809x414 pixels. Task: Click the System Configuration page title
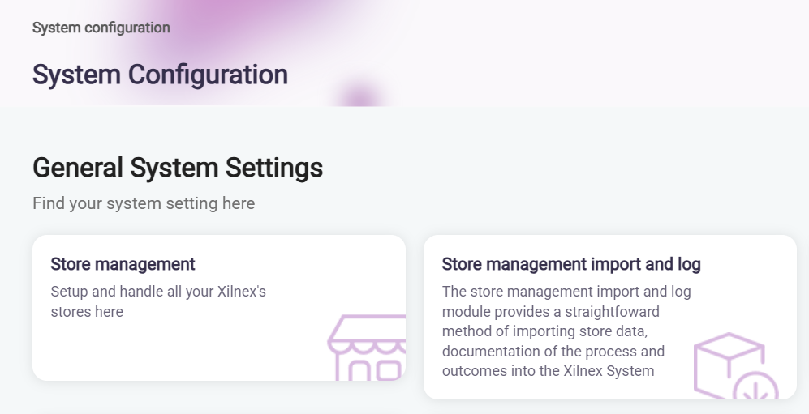(160, 75)
